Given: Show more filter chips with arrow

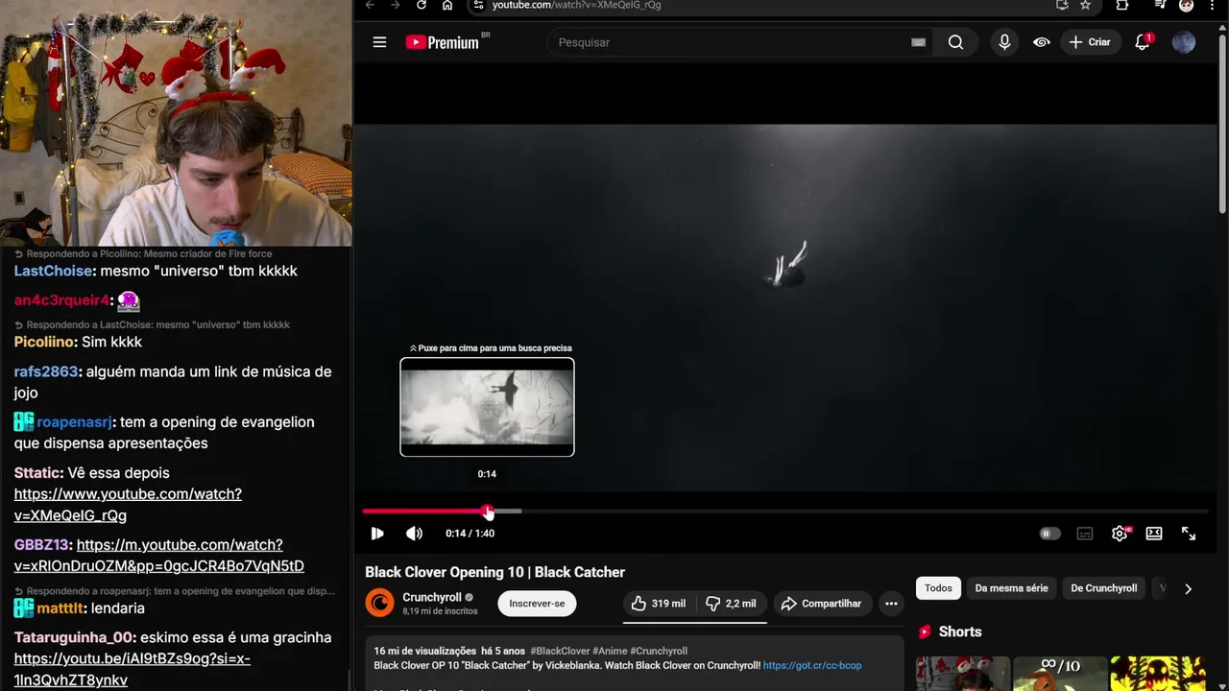Looking at the screenshot, I should coord(1188,589).
